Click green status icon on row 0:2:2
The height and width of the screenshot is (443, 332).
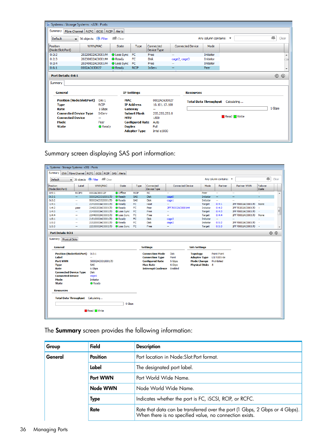coord(113,55)
